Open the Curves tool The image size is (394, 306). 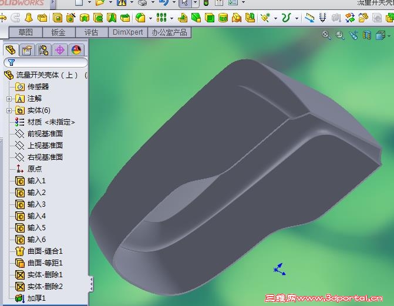287,18
